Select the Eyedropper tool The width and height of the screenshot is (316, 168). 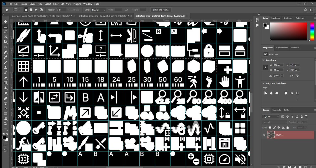click(6, 52)
